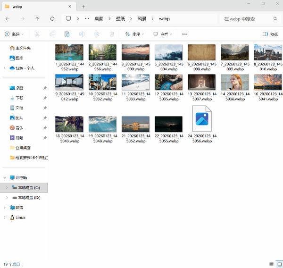This screenshot has width=283, height=268.
Task: Select the 1_20260123_144952.webp thumbnail
Action: [x=69, y=52]
